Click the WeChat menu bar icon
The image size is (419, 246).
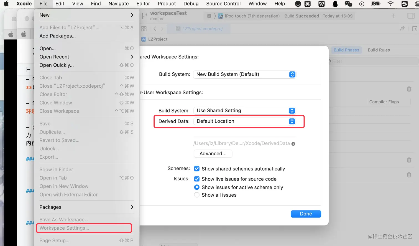(x=348, y=4)
